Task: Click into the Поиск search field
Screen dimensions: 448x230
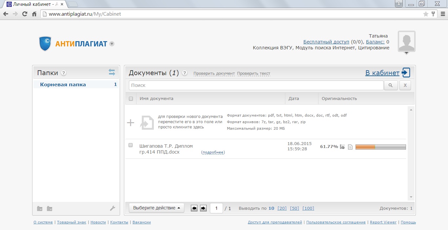Action: [256, 85]
